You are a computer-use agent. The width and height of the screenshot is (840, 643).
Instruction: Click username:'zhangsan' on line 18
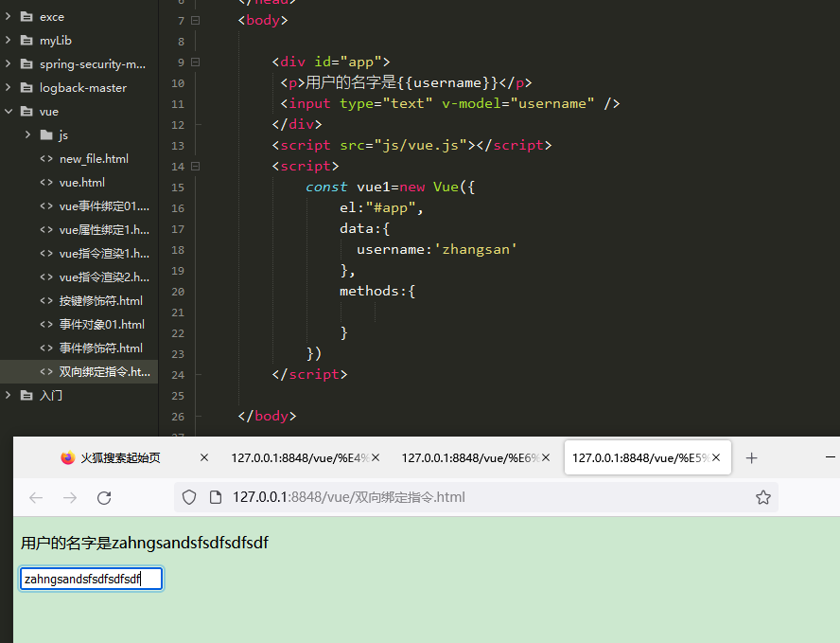click(x=437, y=249)
